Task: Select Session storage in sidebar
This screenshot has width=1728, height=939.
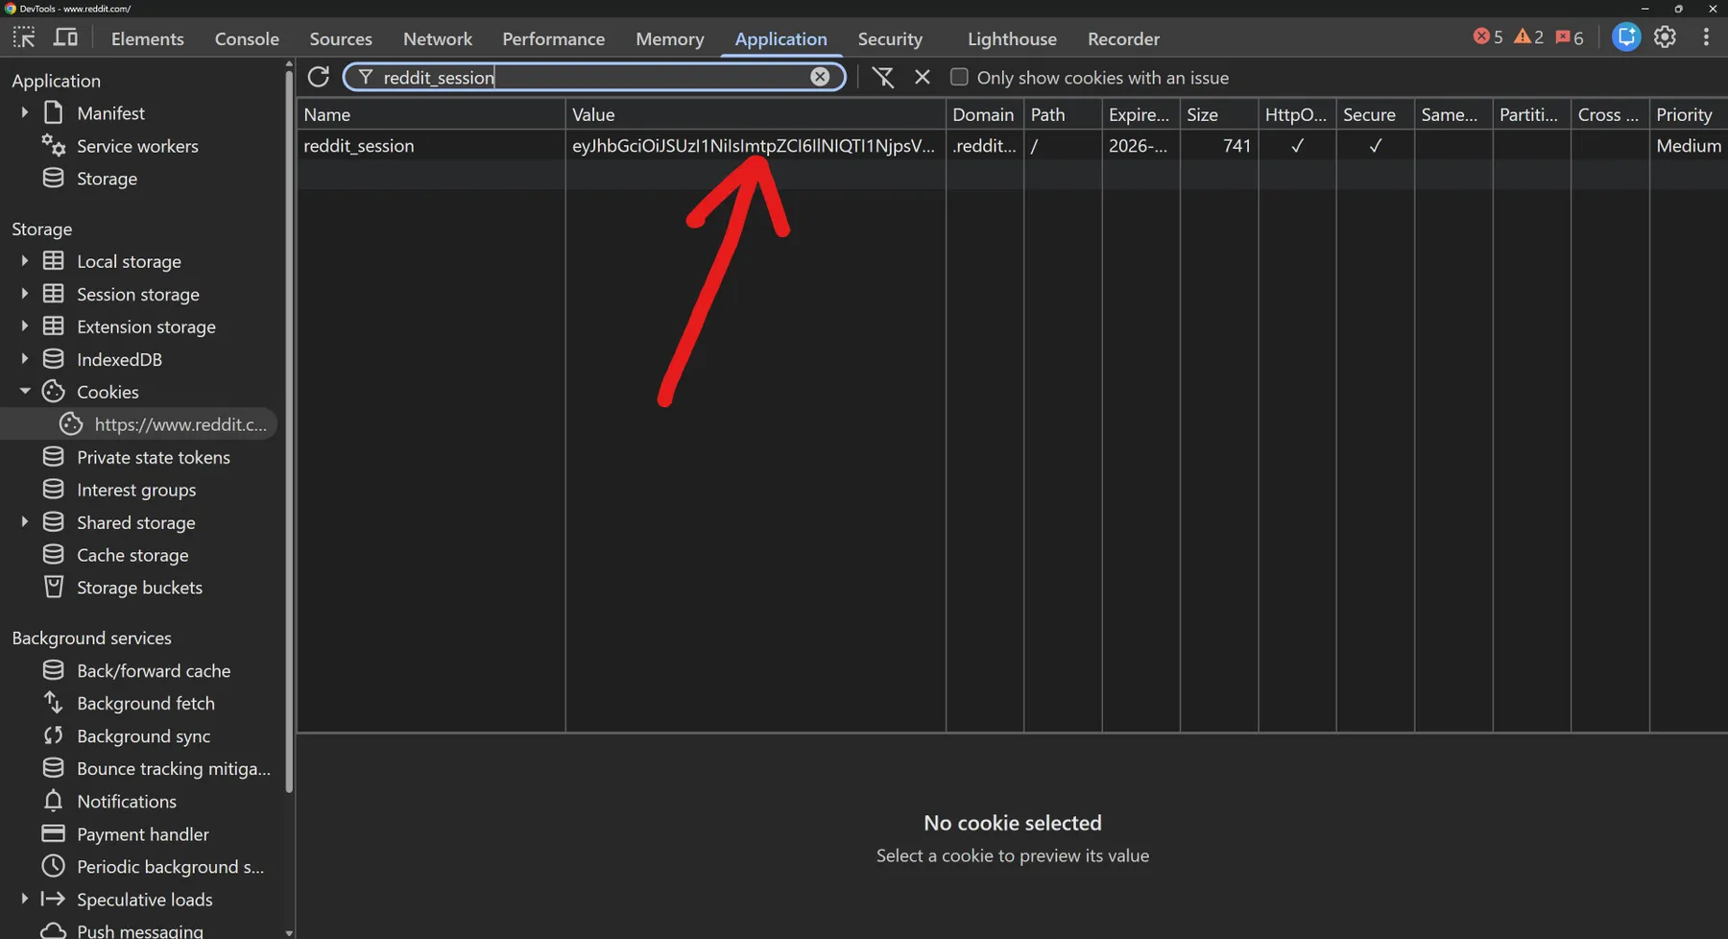Action: coord(138,294)
